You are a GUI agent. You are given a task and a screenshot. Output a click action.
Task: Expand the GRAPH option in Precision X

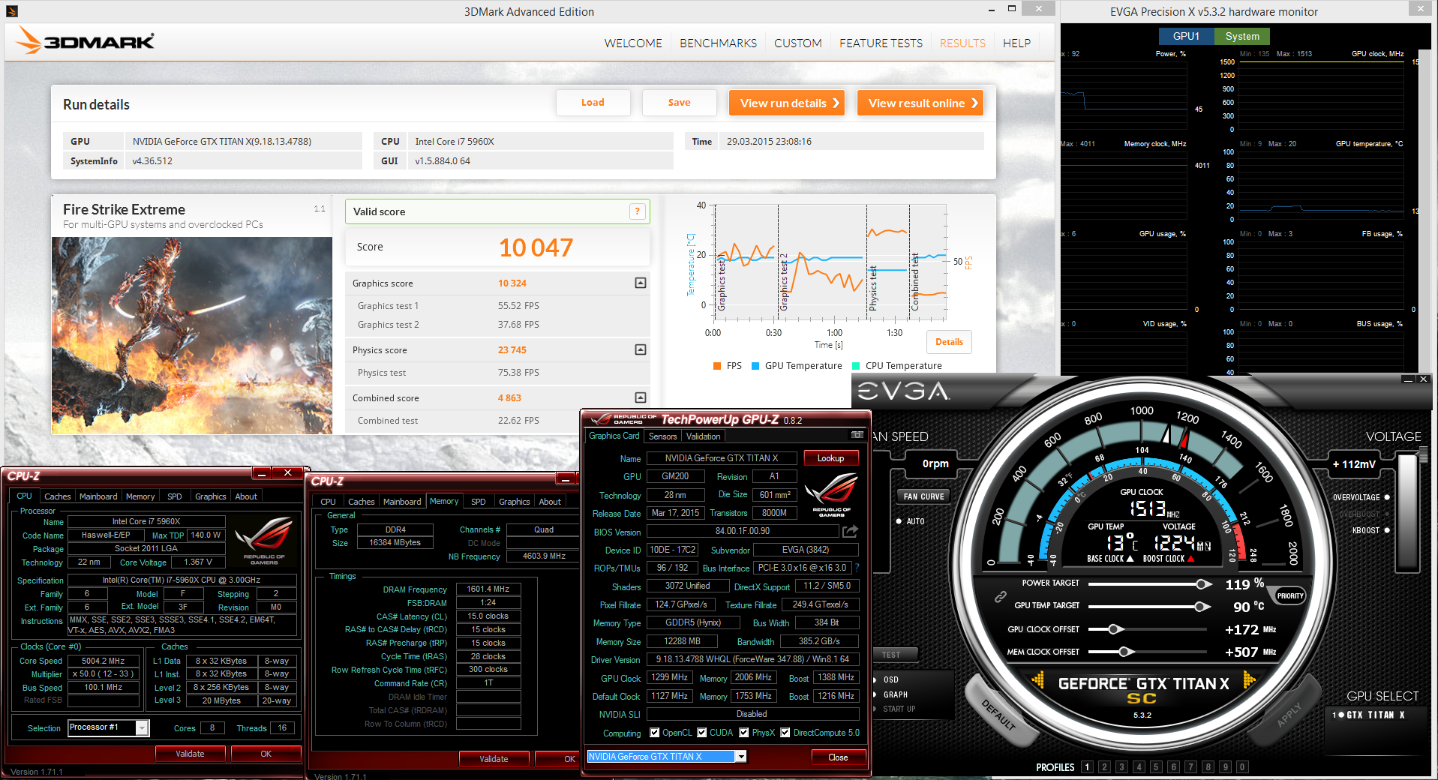[895, 694]
